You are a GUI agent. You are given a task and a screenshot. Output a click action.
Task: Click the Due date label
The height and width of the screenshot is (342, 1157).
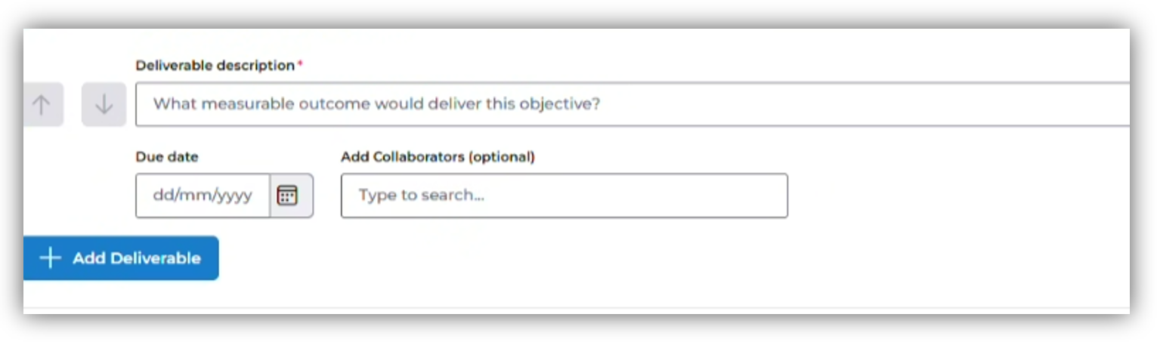166,157
